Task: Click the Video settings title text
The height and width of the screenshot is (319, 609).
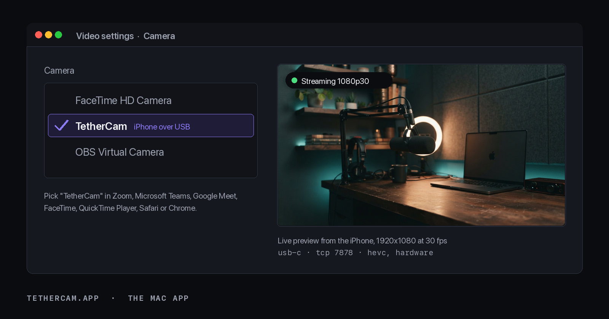Action: coord(105,36)
